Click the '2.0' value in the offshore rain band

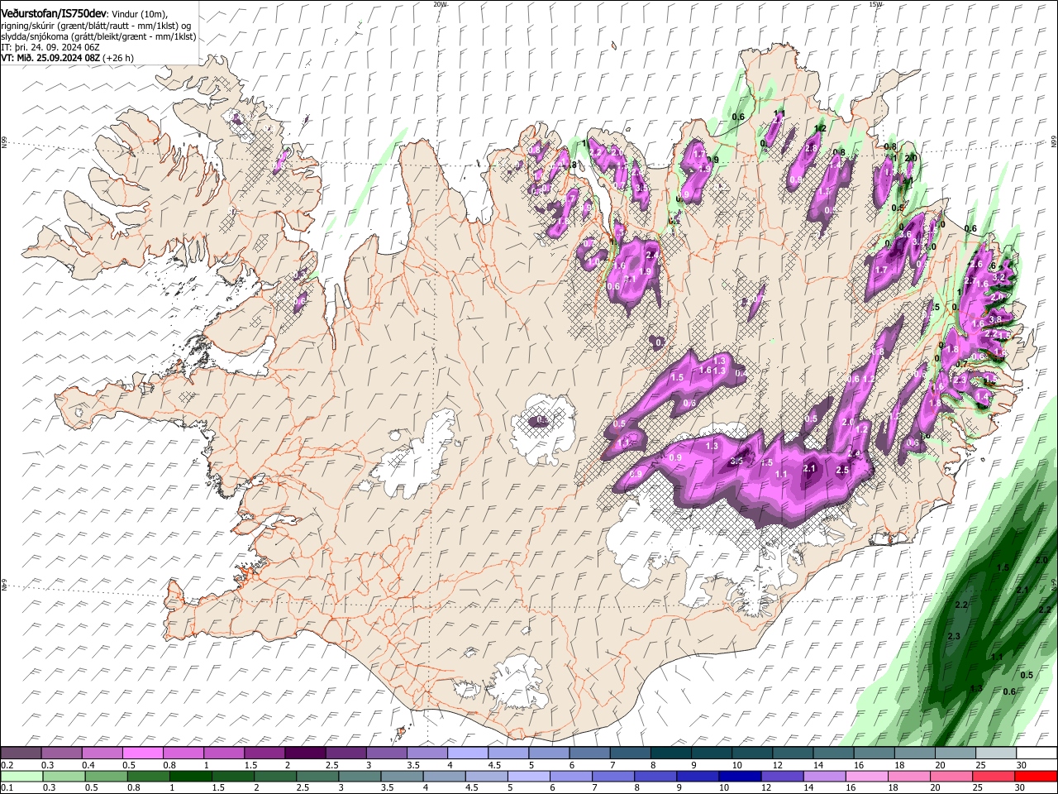pyautogui.click(x=1041, y=560)
